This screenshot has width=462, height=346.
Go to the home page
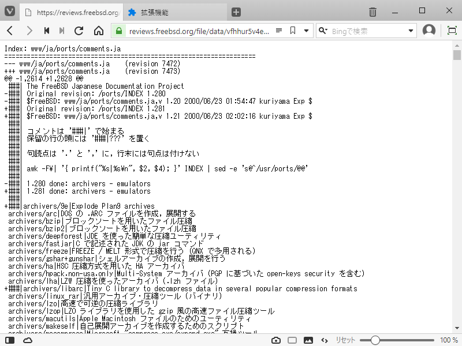click(x=99, y=31)
